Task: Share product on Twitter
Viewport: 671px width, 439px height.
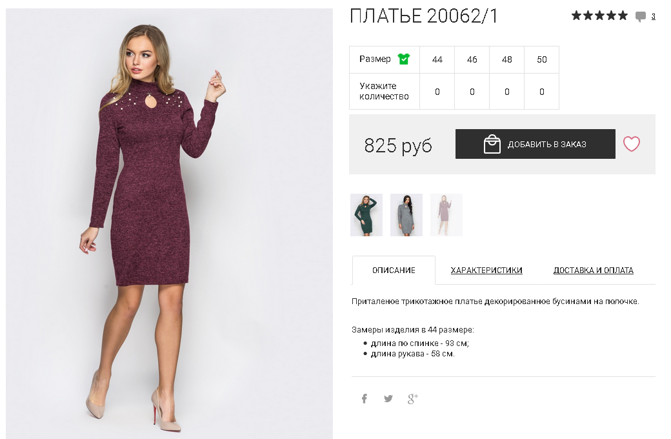Action: point(388,399)
